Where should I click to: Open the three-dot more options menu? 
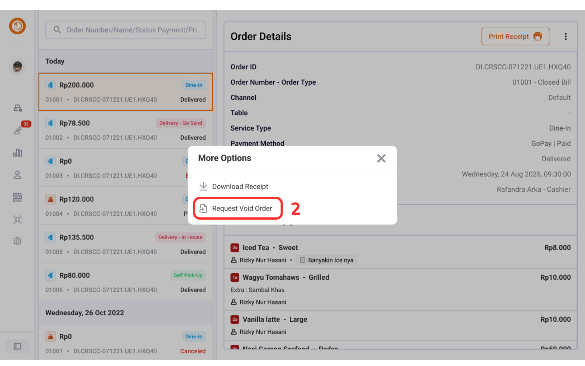[x=565, y=37]
